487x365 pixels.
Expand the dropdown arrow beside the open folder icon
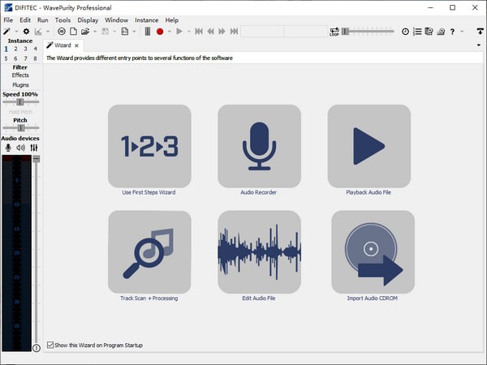pyautogui.click(x=96, y=32)
